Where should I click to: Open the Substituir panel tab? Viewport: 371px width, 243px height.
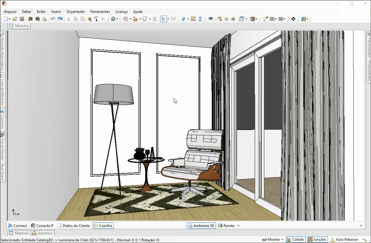(43, 233)
